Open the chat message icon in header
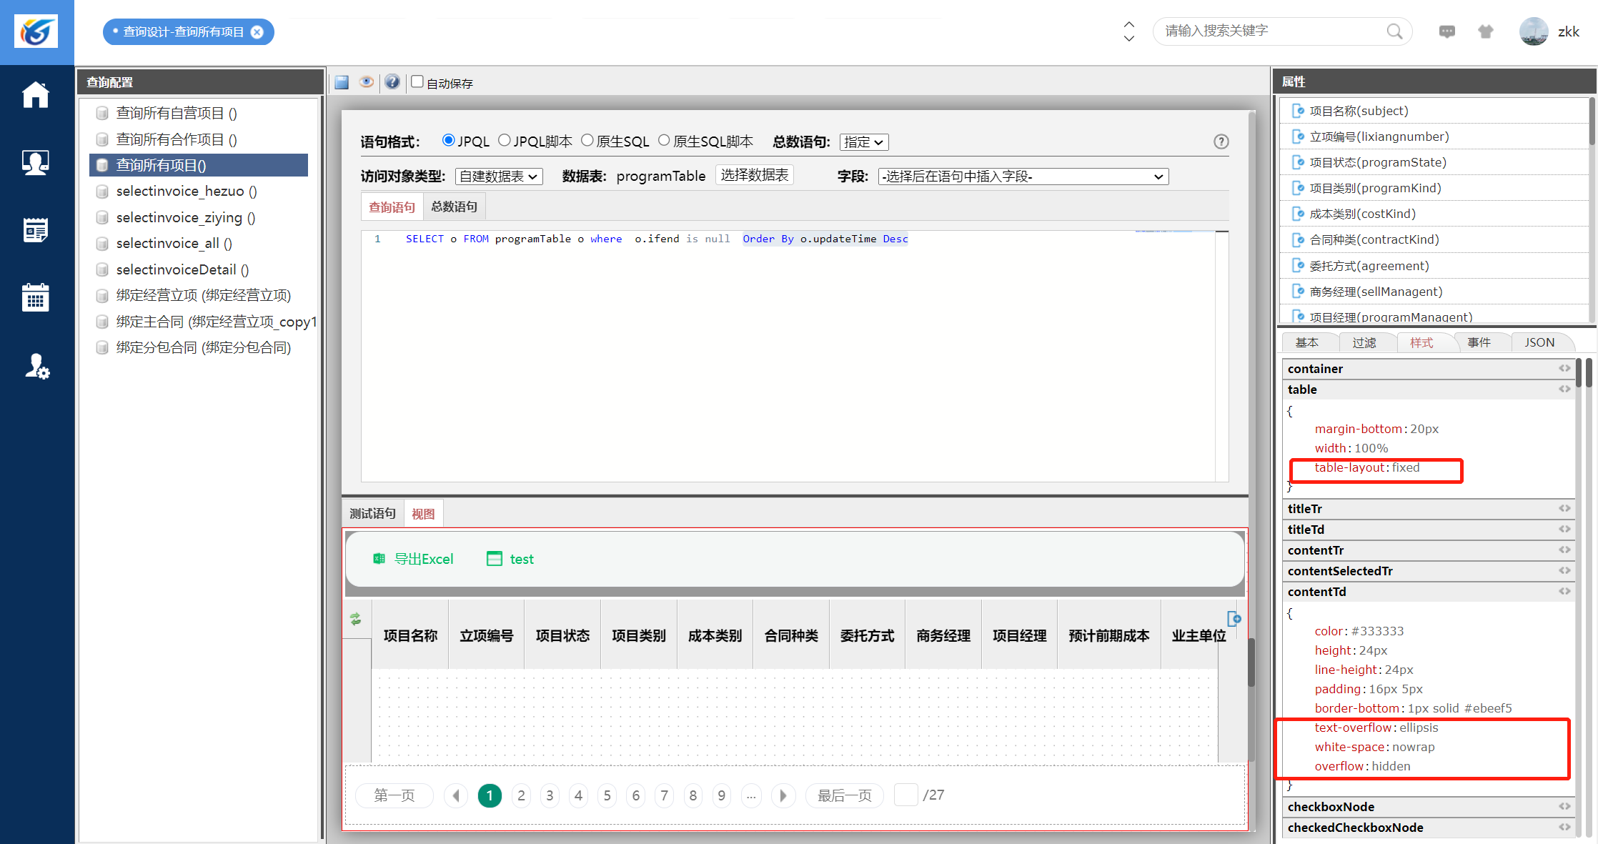This screenshot has height=844, width=1598. (x=1446, y=31)
